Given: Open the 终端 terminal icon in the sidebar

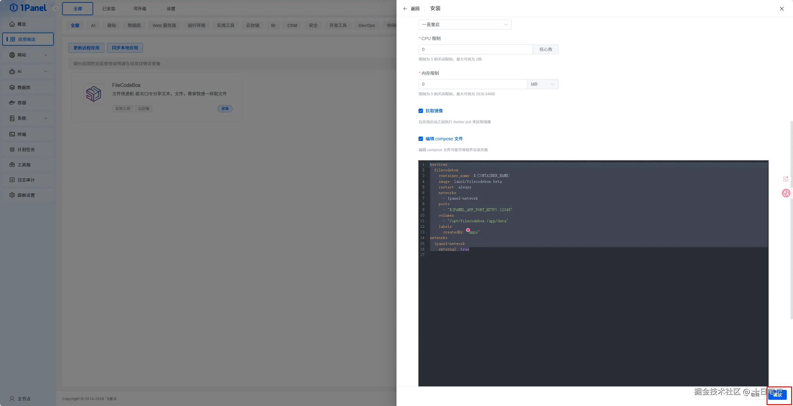Looking at the screenshot, I should (x=12, y=134).
